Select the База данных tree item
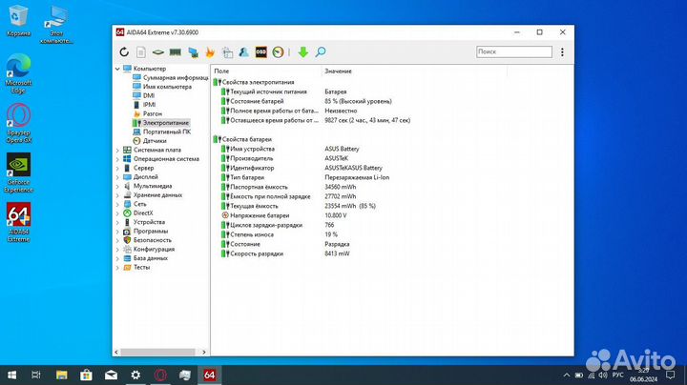The height and width of the screenshot is (385, 687). click(x=145, y=258)
